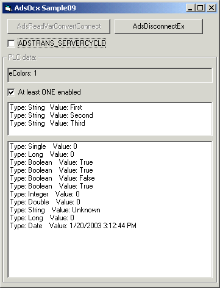The width and height of the screenshot is (220, 288).
Task: Select the Value: First string entry
Action: click(x=46, y=107)
